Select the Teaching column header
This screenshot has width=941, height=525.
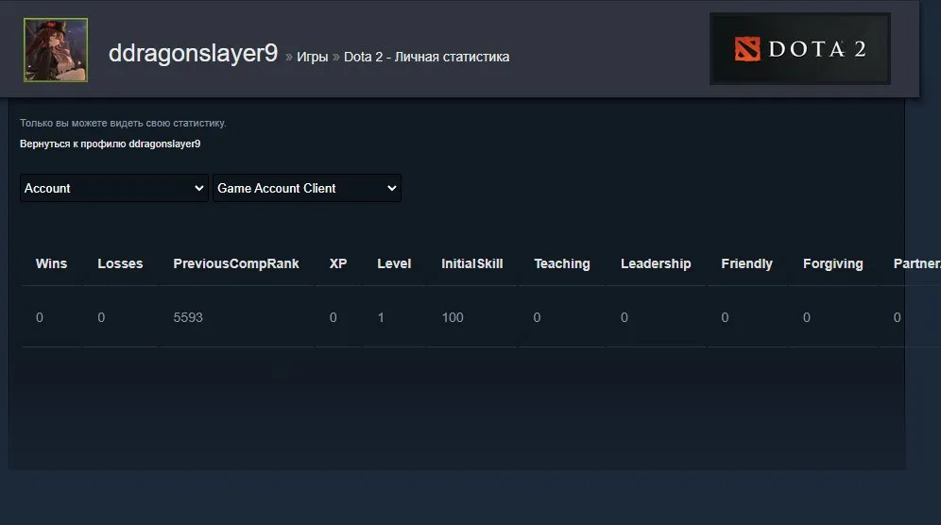pos(562,264)
